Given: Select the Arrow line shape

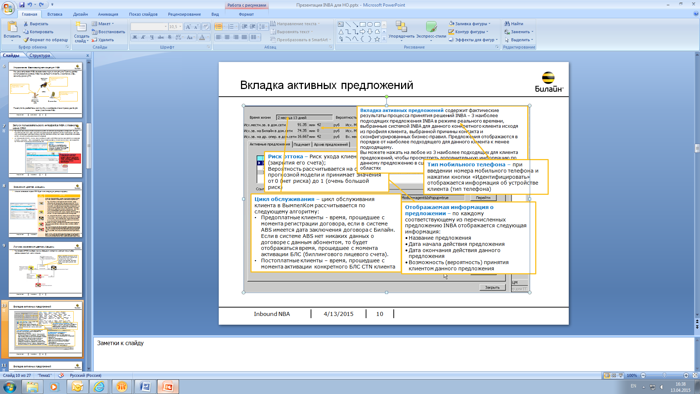Looking at the screenshot, I should 355,24.
